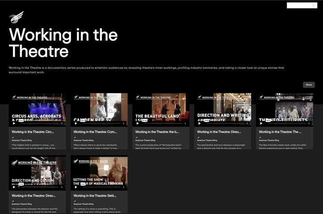Screen dimensions: 323x214
Task: Click speaker icon on Circus Arts video
Action: click(x=62, y=123)
